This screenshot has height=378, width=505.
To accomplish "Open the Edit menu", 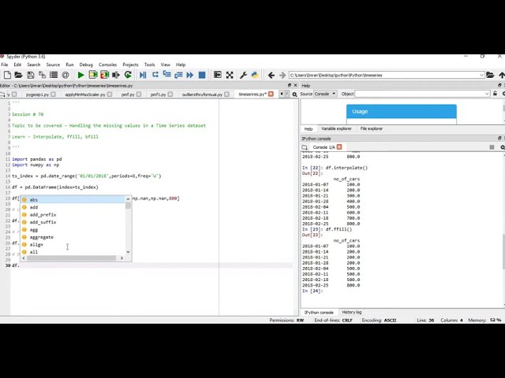I will pyautogui.click(x=17, y=65).
